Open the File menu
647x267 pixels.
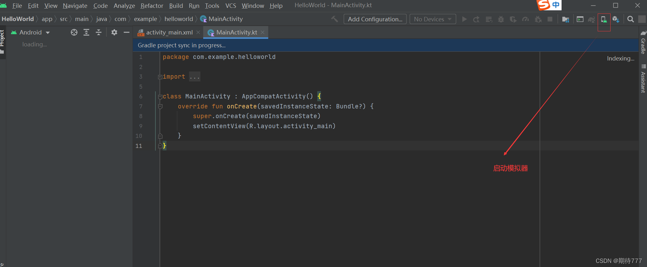coord(17,6)
